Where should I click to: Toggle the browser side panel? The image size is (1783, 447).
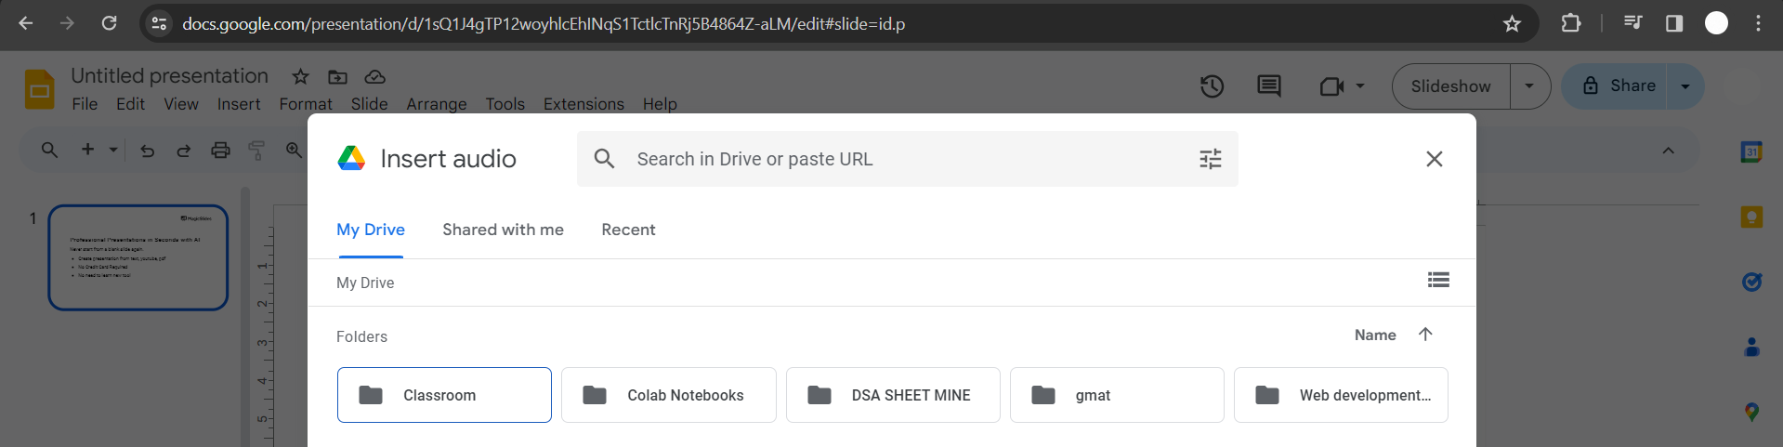pos(1674,23)
